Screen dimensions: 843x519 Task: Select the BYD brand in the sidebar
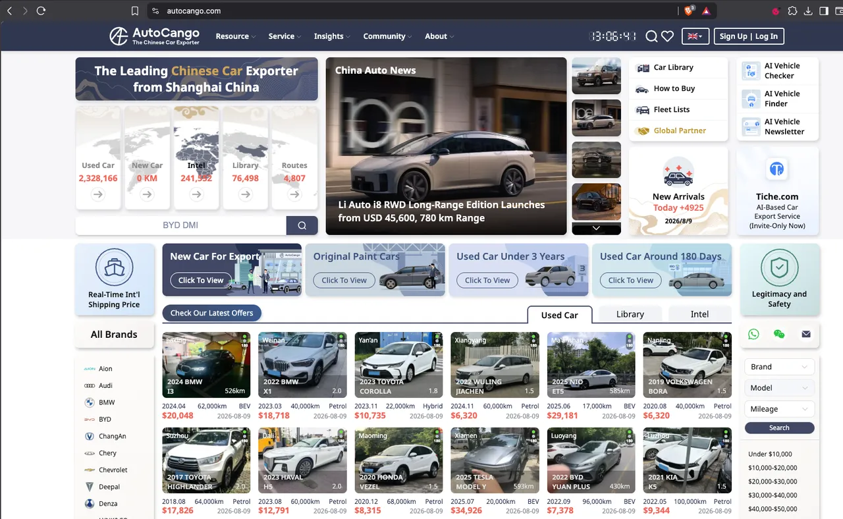(97, 419)
